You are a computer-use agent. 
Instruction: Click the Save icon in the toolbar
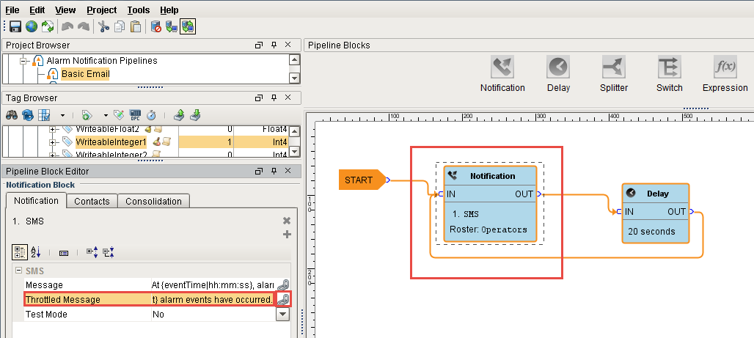click(15, 27)
